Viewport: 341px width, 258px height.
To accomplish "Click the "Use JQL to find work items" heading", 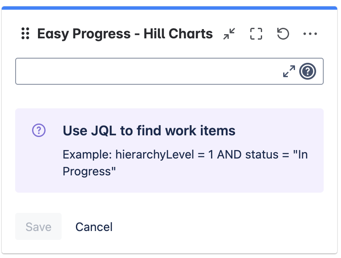I will [149, 131].
